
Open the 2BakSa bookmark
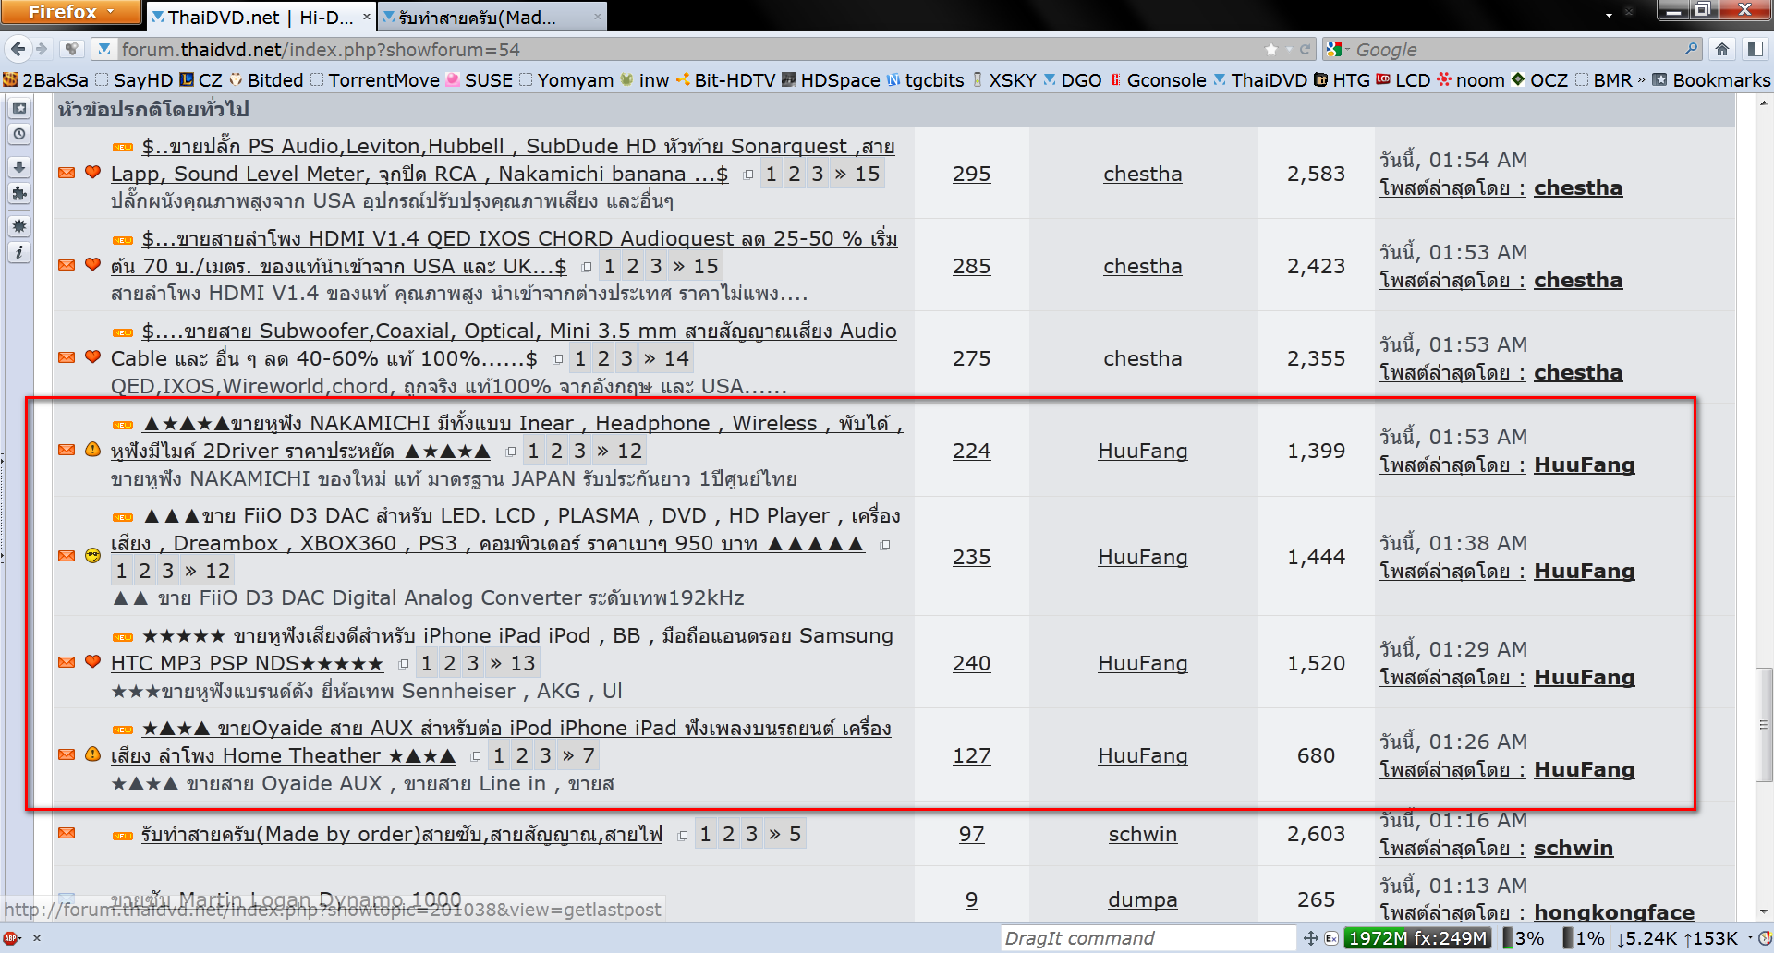pyautogui.click(x=46, y=80)
